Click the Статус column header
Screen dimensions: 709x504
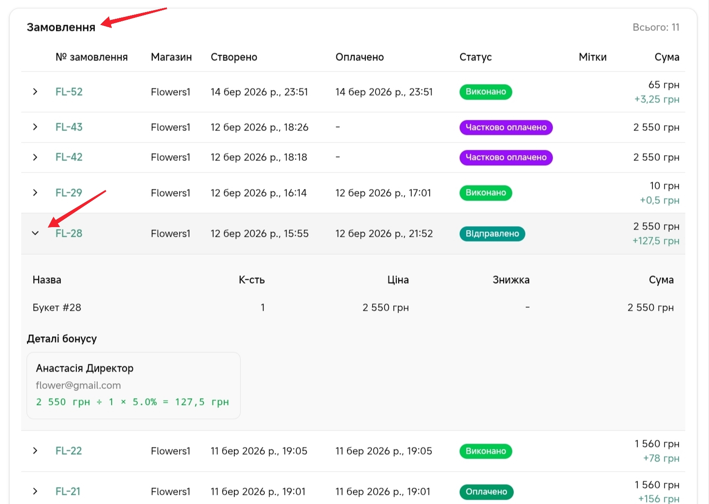point(475,57)
